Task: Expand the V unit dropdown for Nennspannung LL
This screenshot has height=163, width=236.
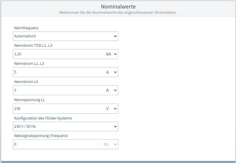Action: [x=111, y=108]
